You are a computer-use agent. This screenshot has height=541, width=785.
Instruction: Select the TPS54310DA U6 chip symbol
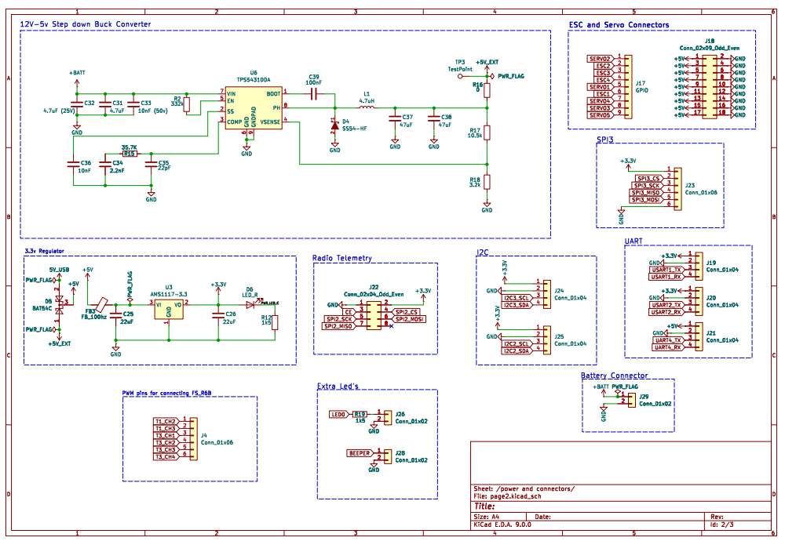click(x=253, y=107)
